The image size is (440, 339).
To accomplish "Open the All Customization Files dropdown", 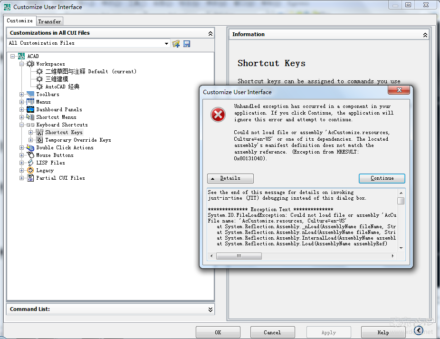I will click(x=166, y=44).
